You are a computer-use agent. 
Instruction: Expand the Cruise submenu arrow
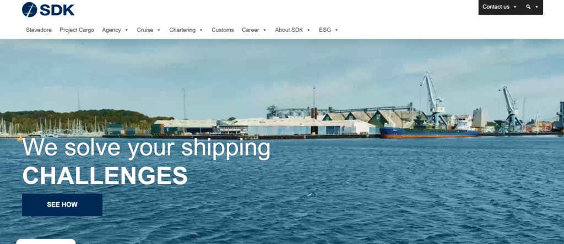point(159,30)
